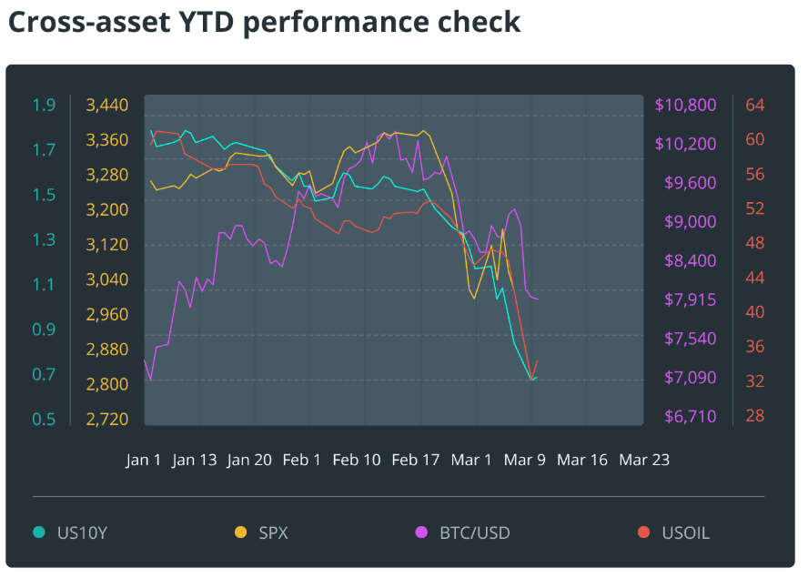
Task: Click the US10Y legend label
Action: point(82,532)
